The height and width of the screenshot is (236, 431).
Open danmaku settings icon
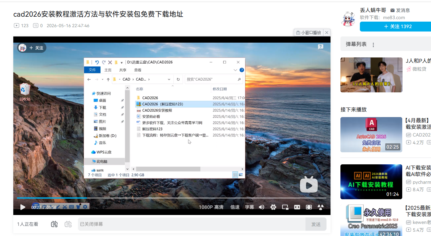pyautogui.click(x=68, y=224)
